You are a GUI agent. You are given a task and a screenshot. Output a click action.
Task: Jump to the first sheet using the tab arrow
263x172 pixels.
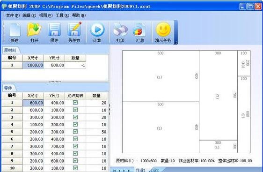[x=115, y=171]
